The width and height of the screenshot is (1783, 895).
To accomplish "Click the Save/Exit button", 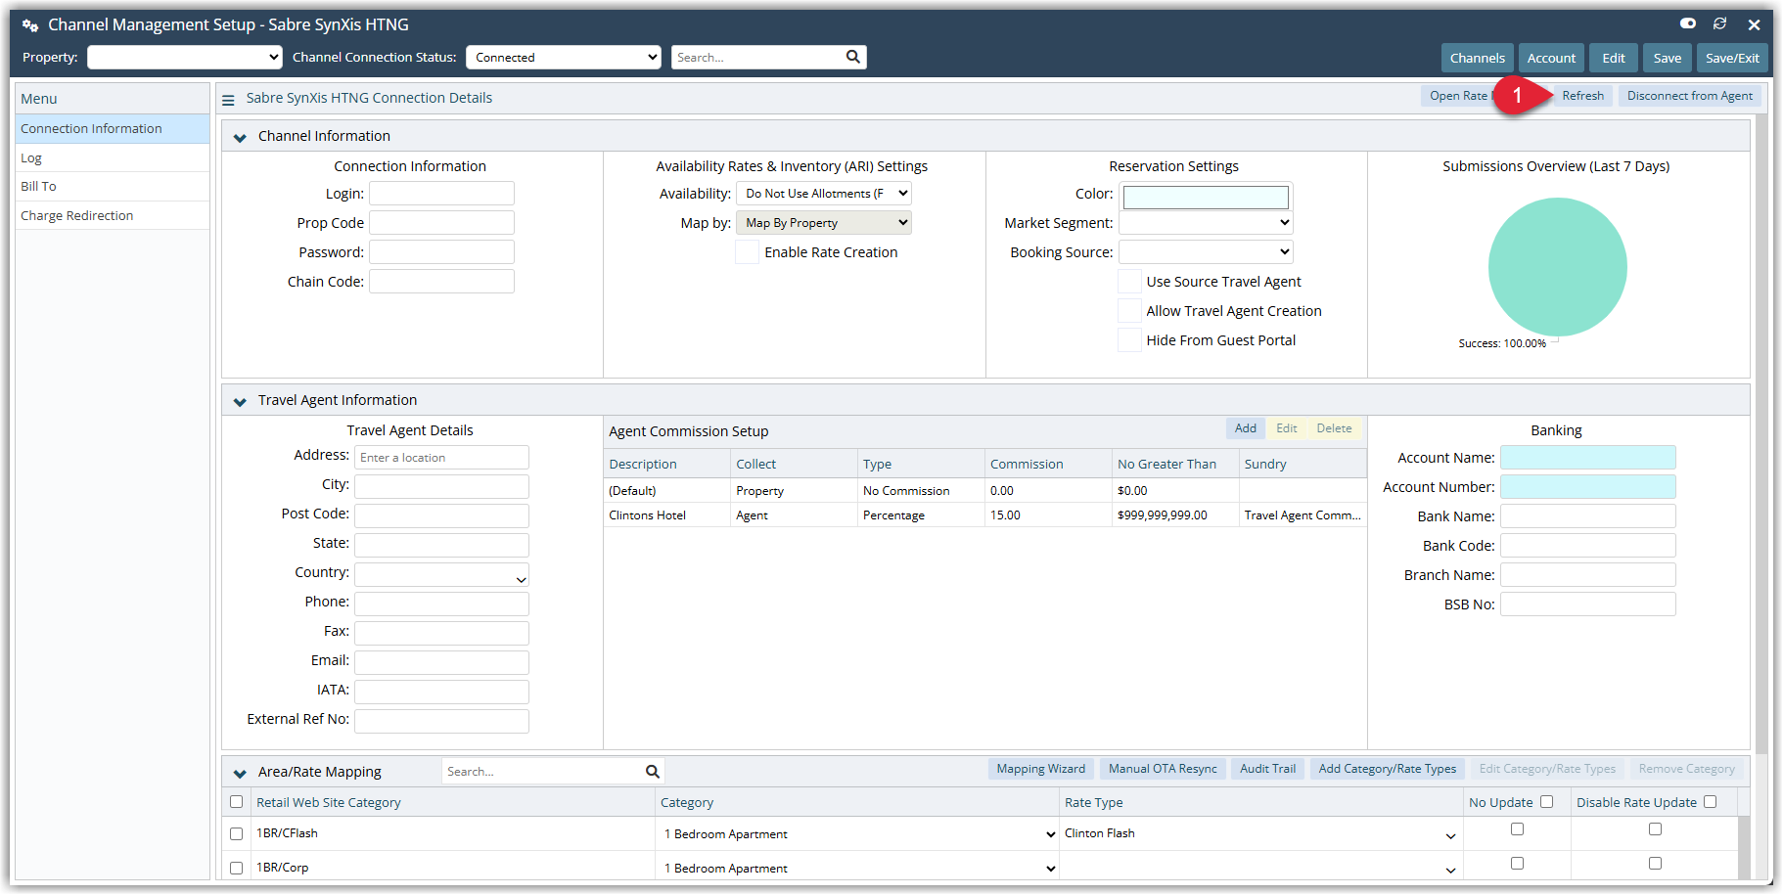I will pos(1732,58).
